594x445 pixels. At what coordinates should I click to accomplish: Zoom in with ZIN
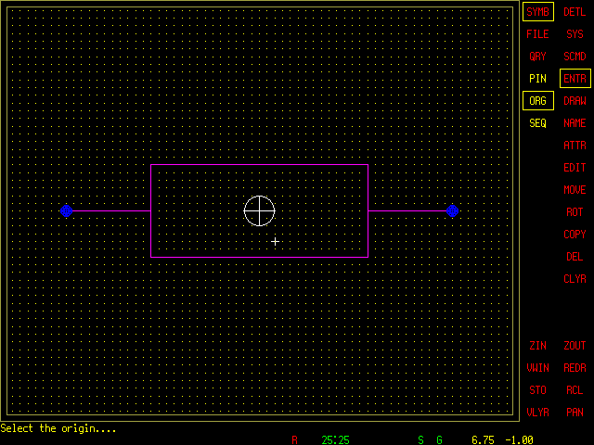[x=538, y=346]
